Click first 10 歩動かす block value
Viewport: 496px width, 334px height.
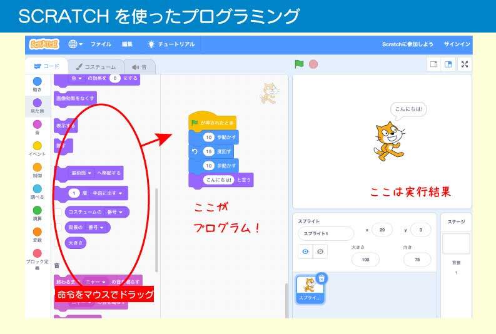[209, 137]
